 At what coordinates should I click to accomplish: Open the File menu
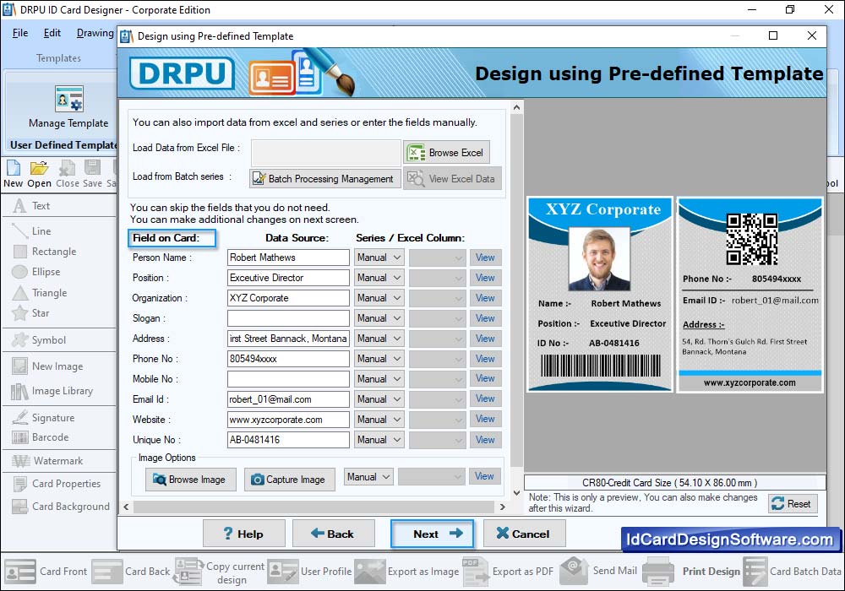[20, 33]
